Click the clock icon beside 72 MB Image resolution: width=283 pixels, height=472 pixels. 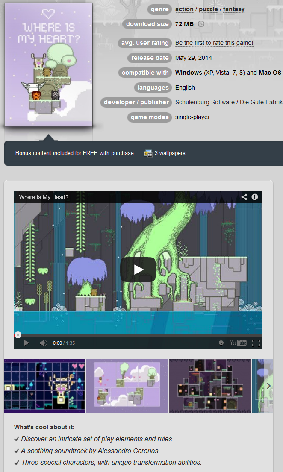coord(201,24)
